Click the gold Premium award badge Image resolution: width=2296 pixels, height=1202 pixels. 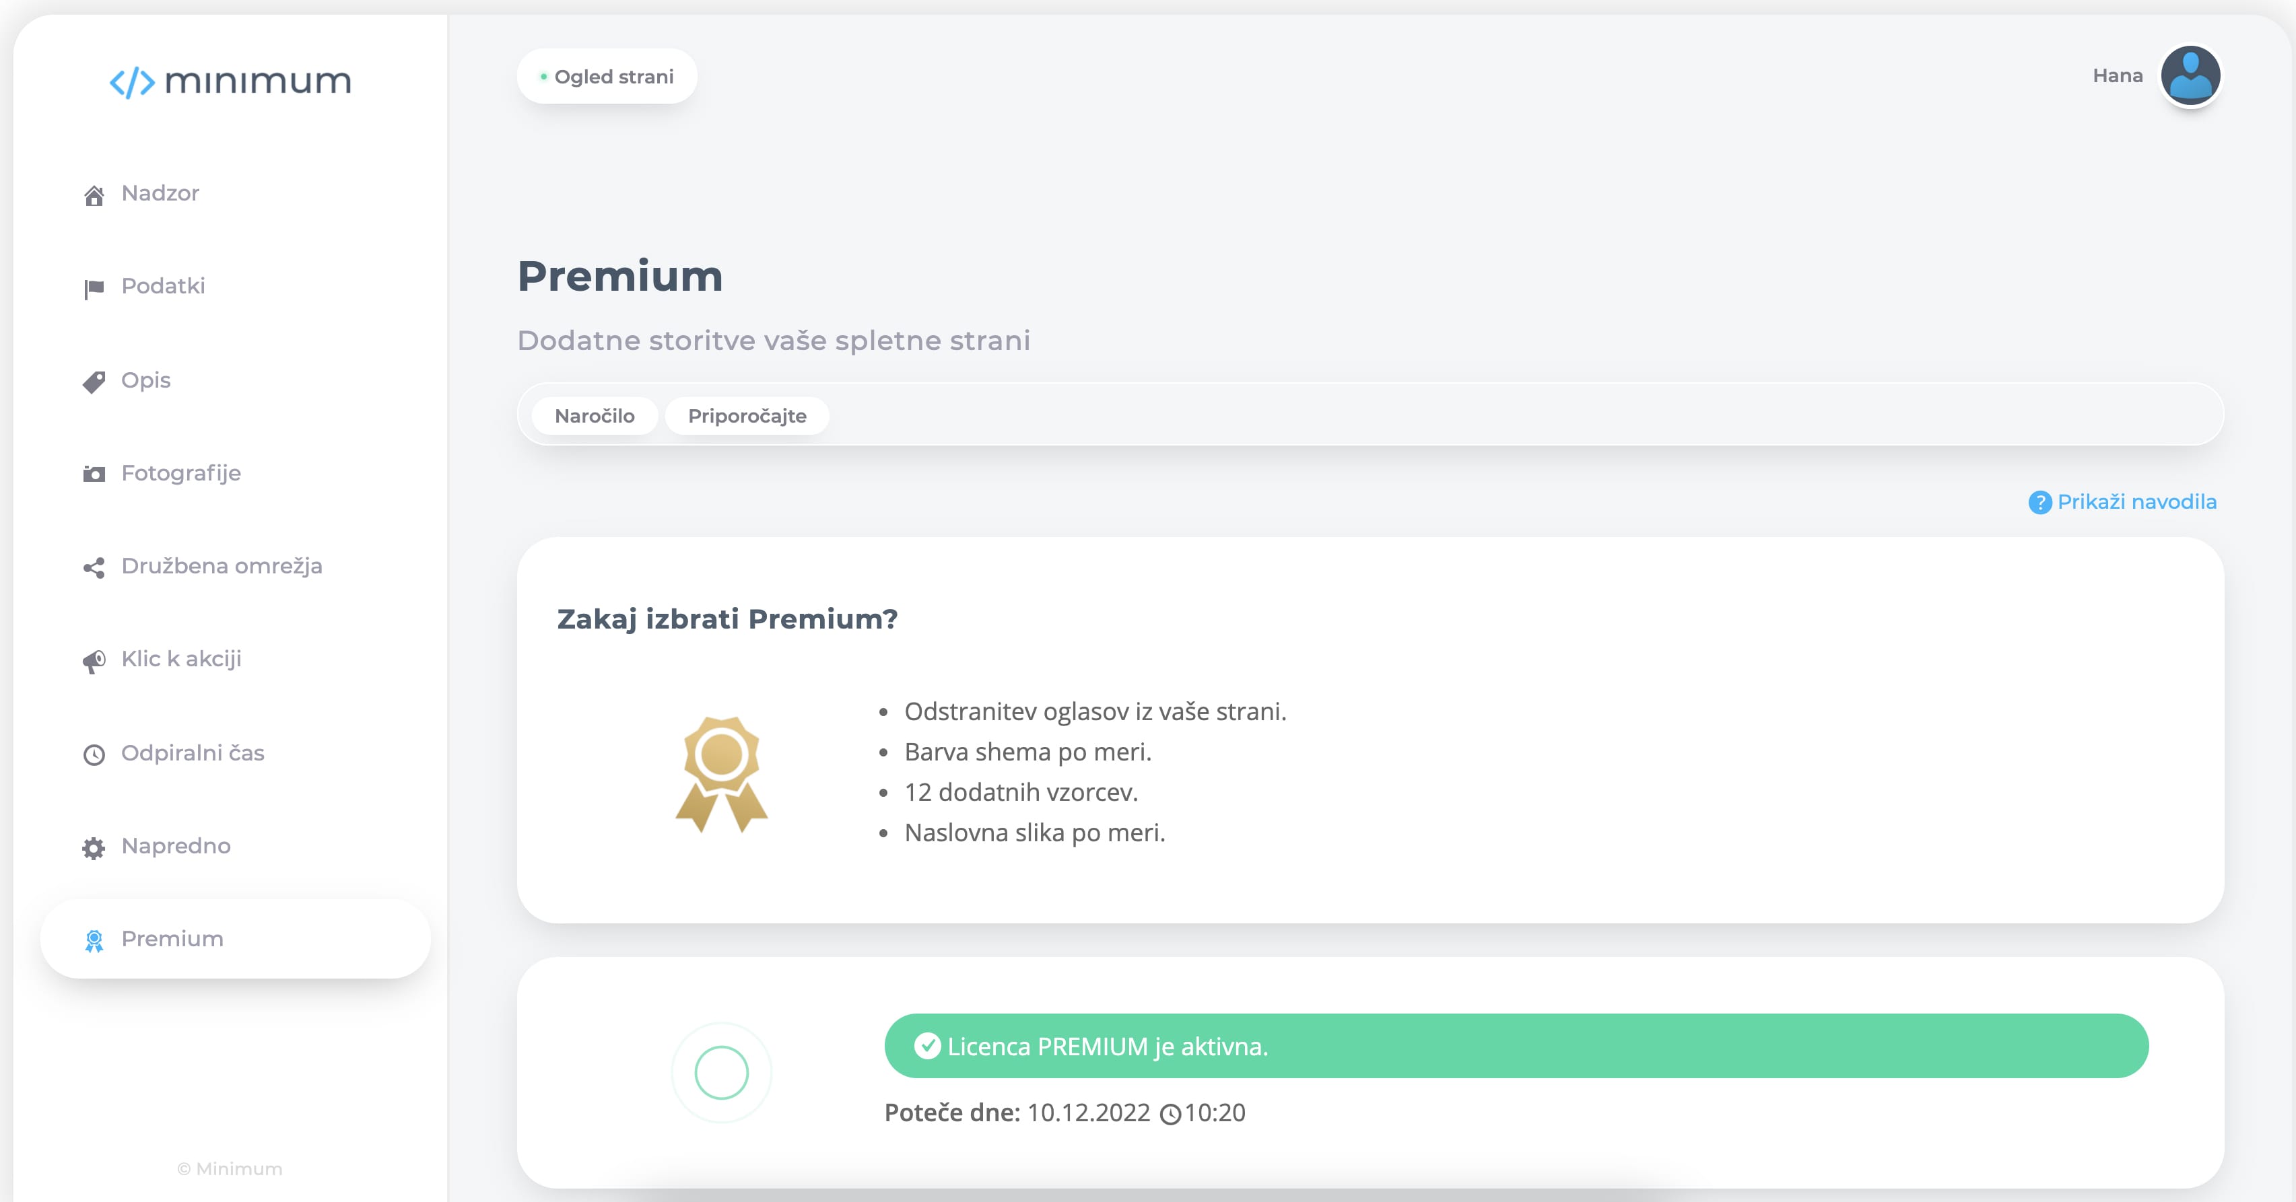click(721, 773)
